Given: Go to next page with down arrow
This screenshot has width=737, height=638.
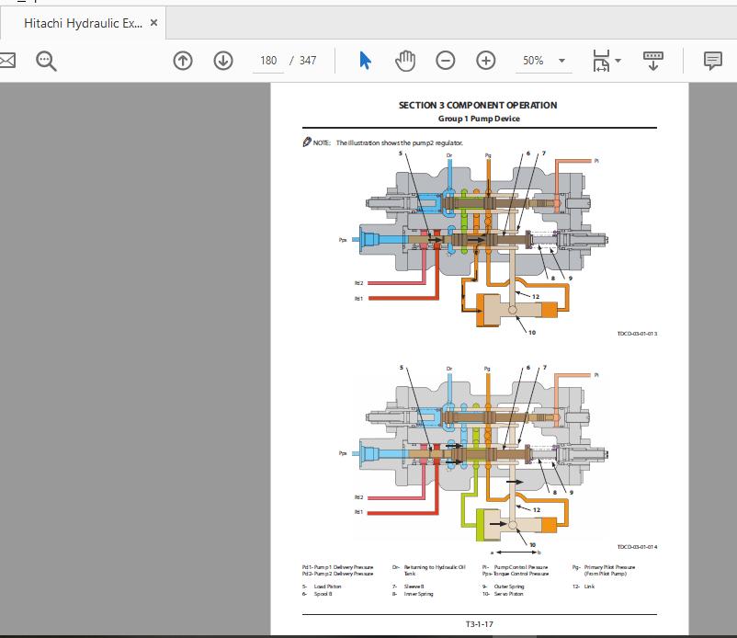Looking at the screenshot, I should pyautogui.click(x=223, y=61).
